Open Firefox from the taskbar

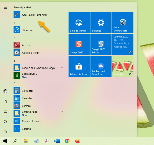pyautogui.click(x=78, y=141)
